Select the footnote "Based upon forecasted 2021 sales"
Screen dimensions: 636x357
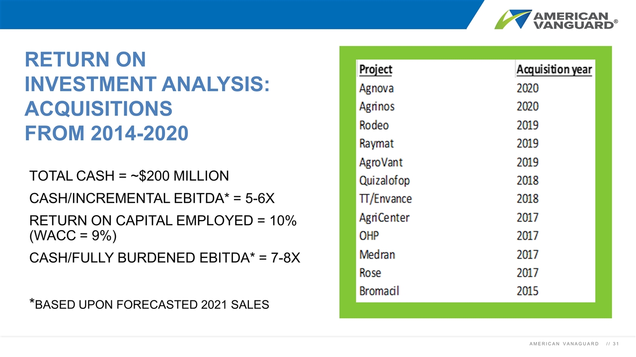150,303
